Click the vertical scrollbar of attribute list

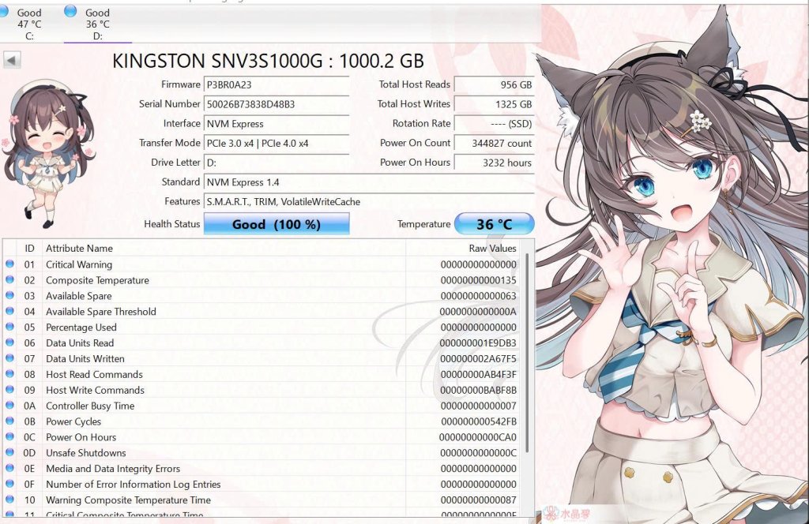(x=527, y=353)
